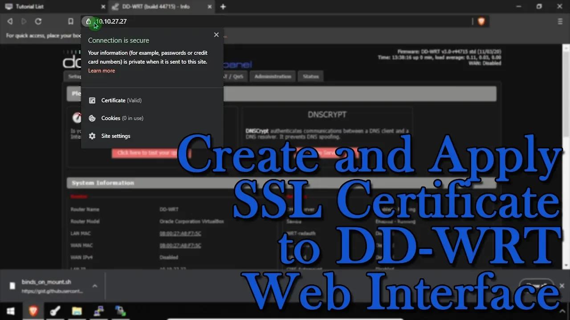The image size is (570, 320).
Task: Open a new browser tab
Action: click(x=223, y=7)
